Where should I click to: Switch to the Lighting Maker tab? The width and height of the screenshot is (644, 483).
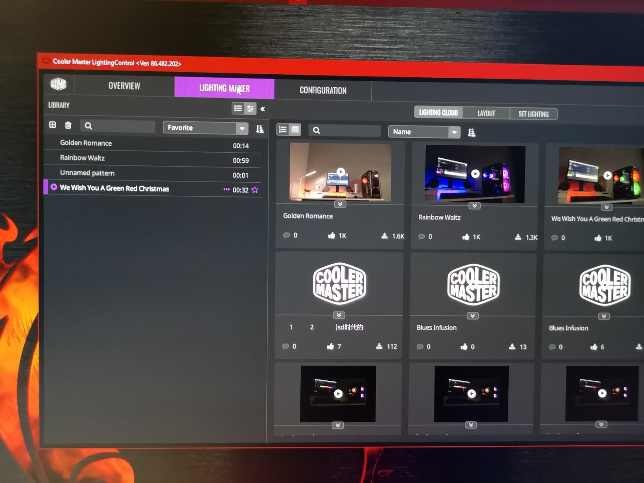click(224, 88)
